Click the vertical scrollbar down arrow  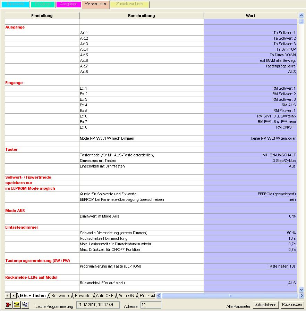click(x=301, y=289)
